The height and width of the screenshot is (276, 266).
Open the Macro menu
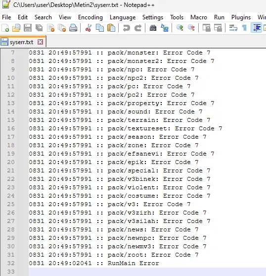pos(199,17)
